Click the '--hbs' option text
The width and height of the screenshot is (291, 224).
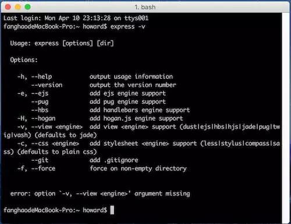(40, 110)
